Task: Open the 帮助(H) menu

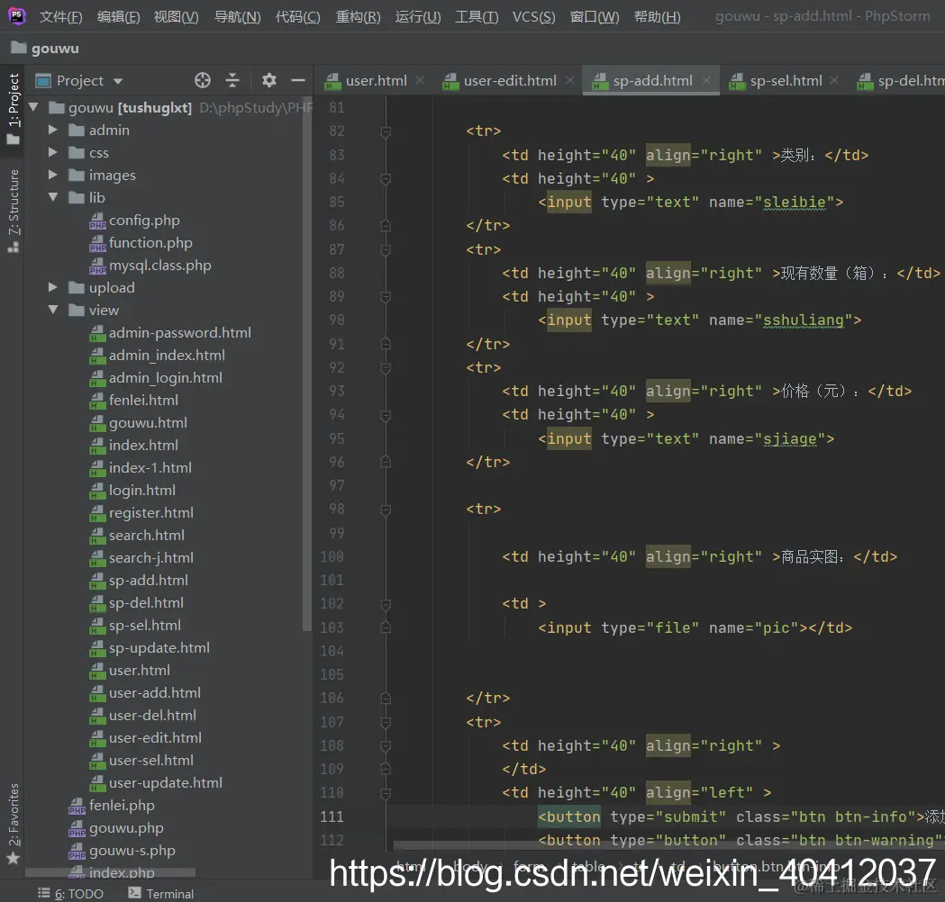Action: [658, 17]
